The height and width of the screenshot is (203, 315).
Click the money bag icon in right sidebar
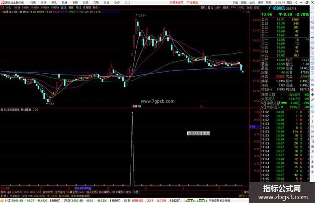click(x=312, y=90)
